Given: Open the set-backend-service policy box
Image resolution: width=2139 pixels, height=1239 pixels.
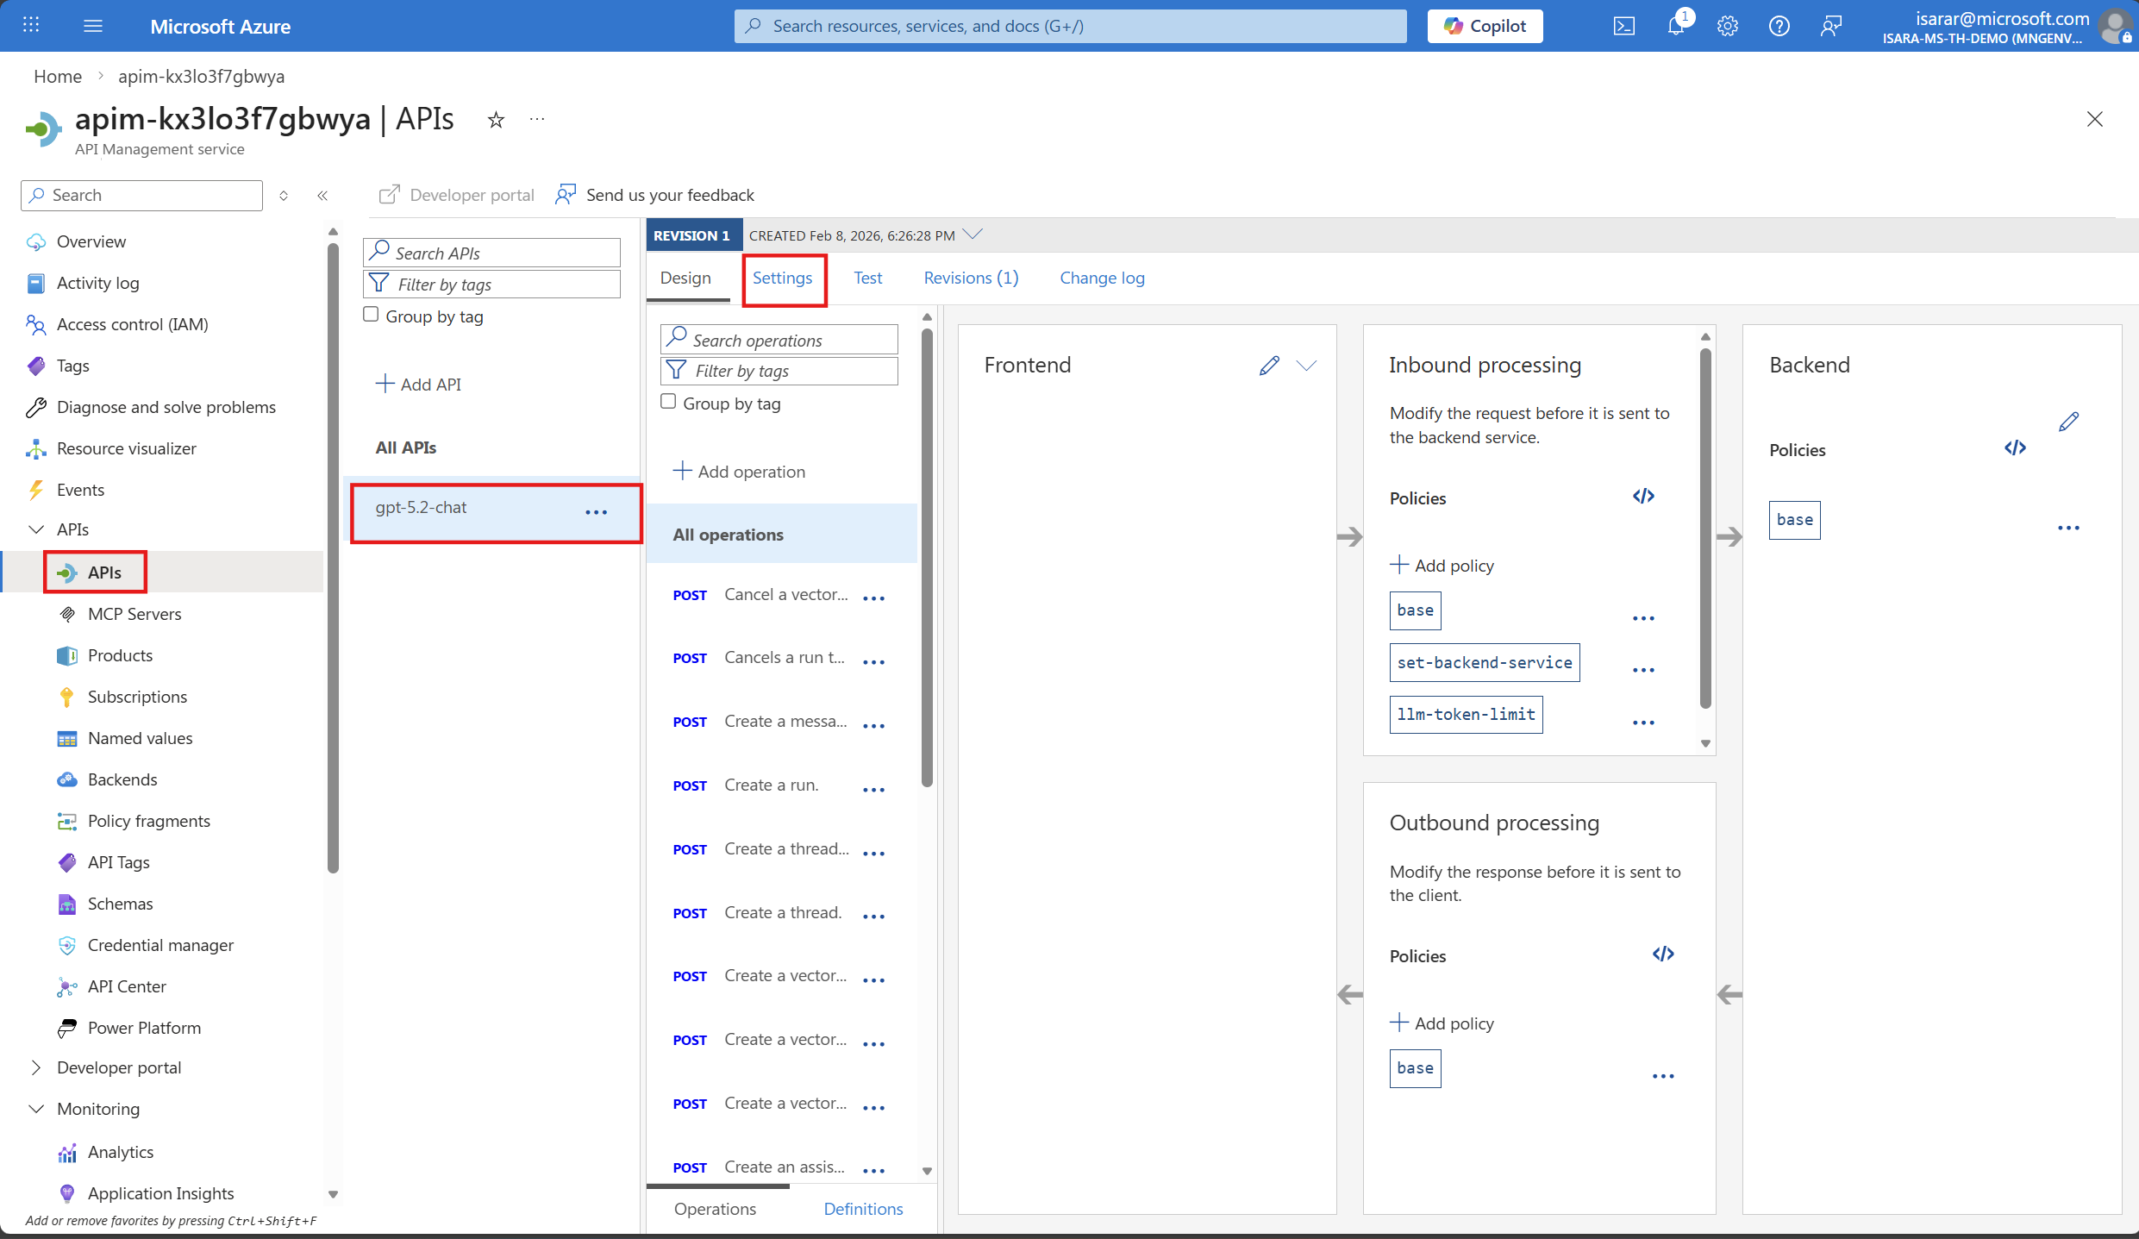Looking at the screenshot, I should pos(1485,662).
